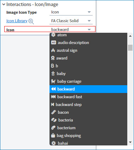Click the magnifier icon beside Icon Library
The image size is (134, 150).
[31, 21]
